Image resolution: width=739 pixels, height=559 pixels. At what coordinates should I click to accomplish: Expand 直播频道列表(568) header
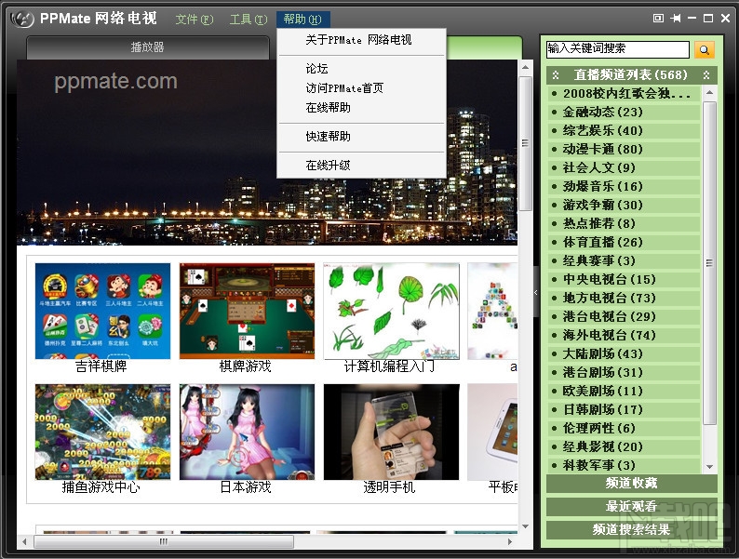[632, 75]
